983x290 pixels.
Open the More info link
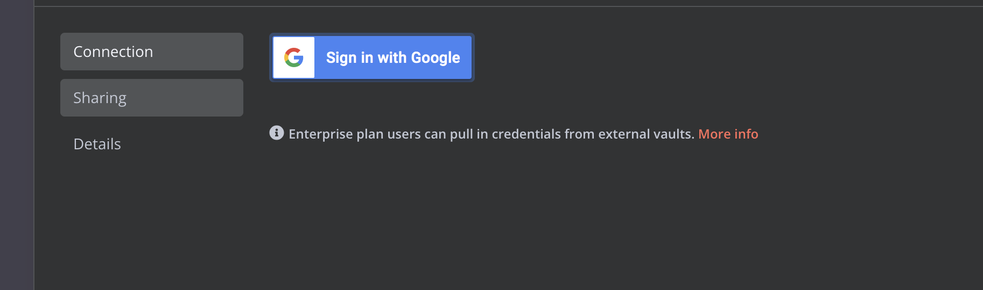tap(728, 134)
